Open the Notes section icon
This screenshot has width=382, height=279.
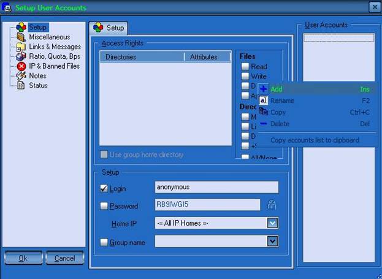click(21, 76)
